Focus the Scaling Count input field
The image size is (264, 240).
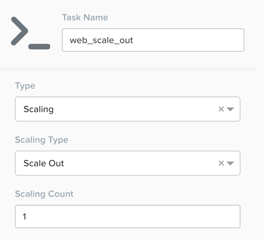(x=128, y=216)
